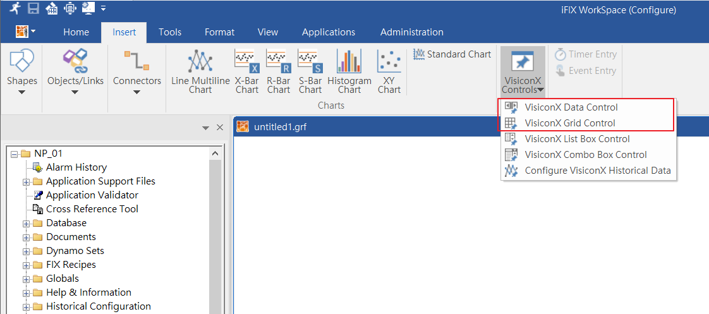The width and height of the screenshot is (709, 314).
Task: Click the Configure VisiconX Historical Data icon
Action: coord(511,171)
